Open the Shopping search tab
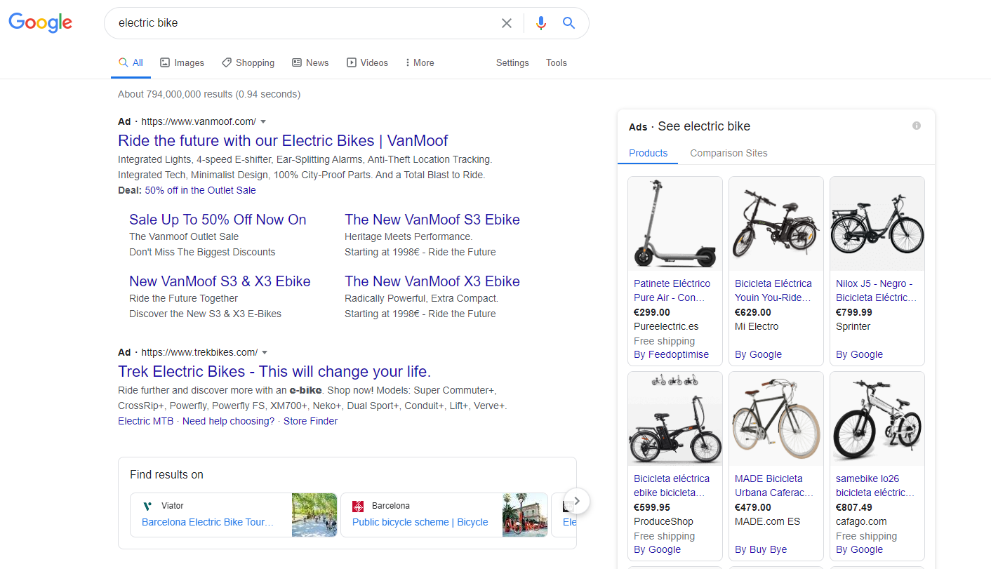 (x=248, y=62)
